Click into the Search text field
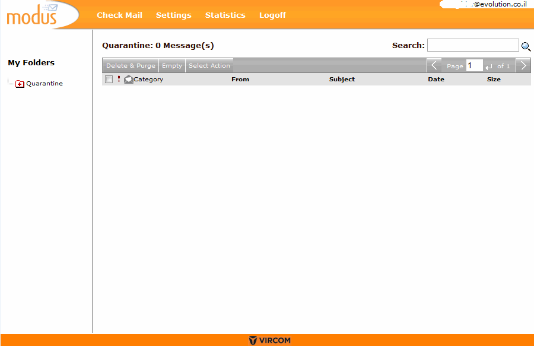Viewport: 534px width, 346px height. 473,45
